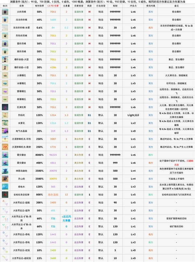Viewport: 195px width, 262px height.
Task: Click the 超载 pyro-electro reaction icon
Action: 5,203
